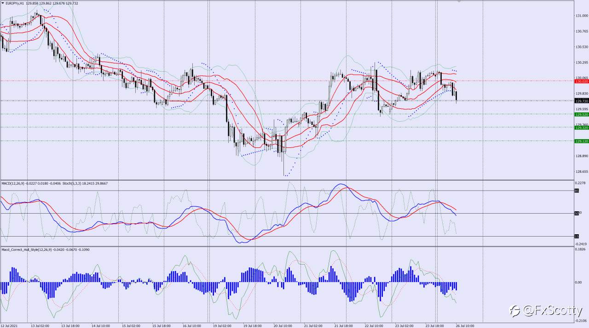Click the 128.655 price scale value
589x328 pixels.
pyautogui.click(x=582, y=172)
